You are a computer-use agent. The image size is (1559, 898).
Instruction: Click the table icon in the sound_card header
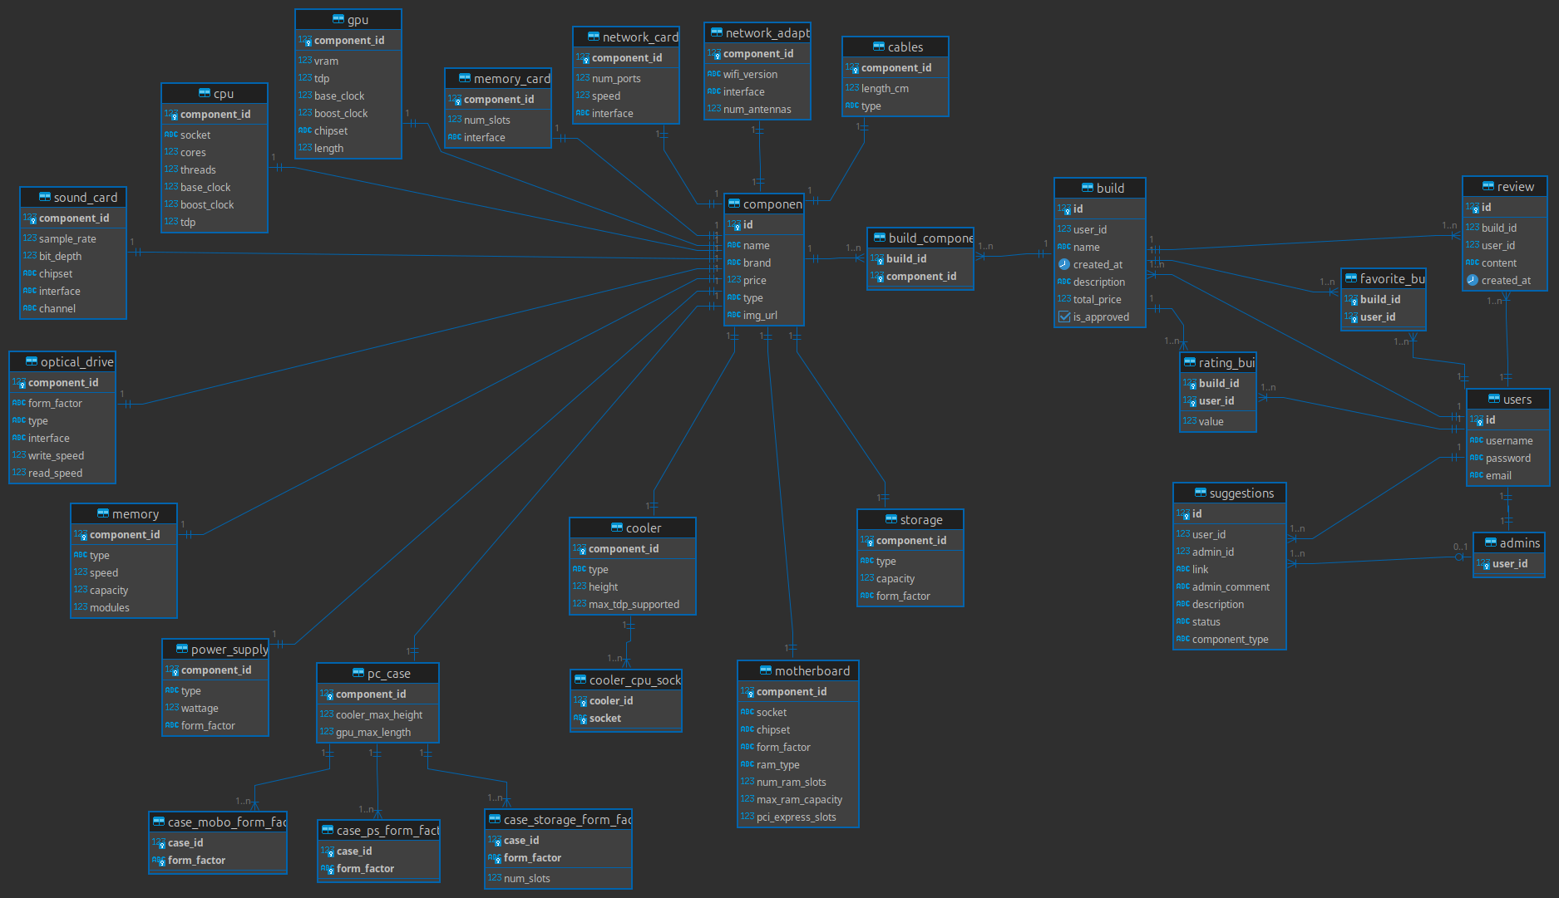(44, 197)
